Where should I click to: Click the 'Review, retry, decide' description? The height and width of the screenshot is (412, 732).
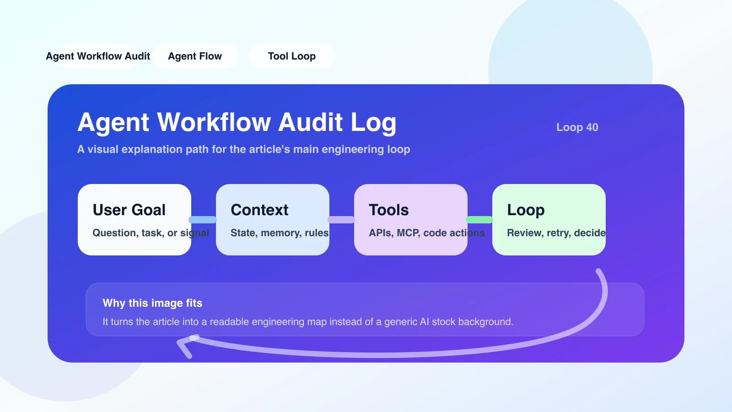pyautogui.click(x=556, y=233)
